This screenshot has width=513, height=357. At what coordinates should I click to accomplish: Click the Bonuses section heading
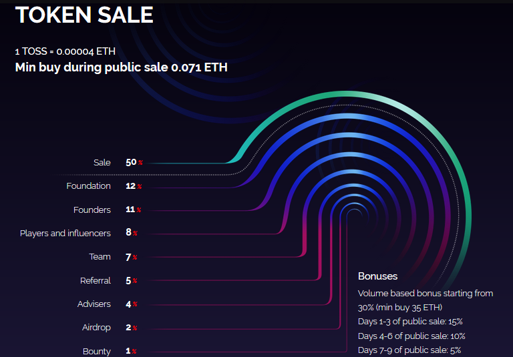[377, 276]
